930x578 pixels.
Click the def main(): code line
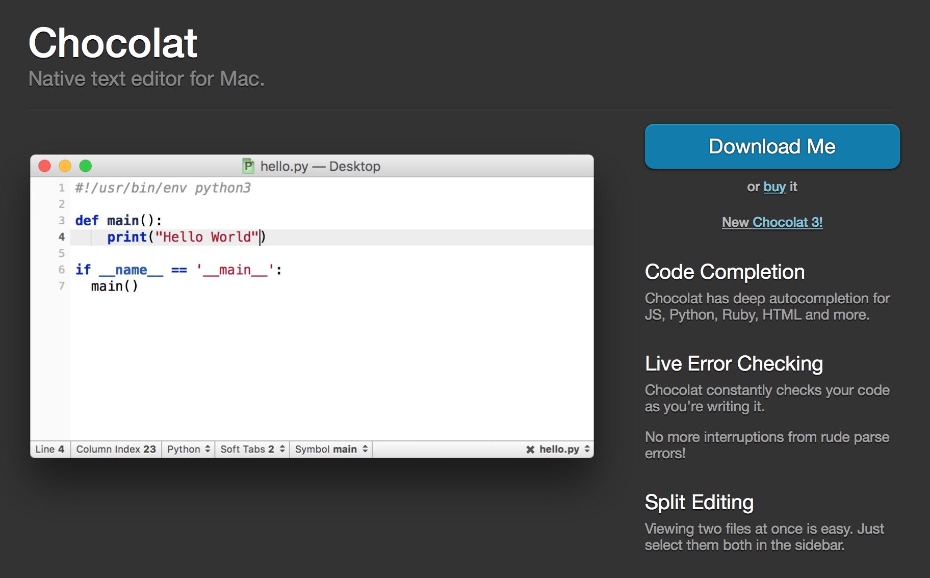(119, 221)
